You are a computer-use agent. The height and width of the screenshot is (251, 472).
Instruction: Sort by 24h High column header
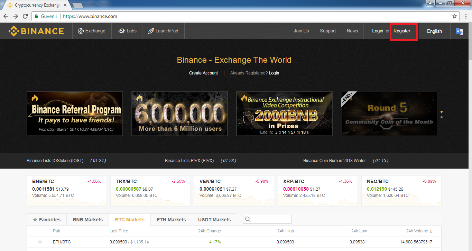point(285,231)
